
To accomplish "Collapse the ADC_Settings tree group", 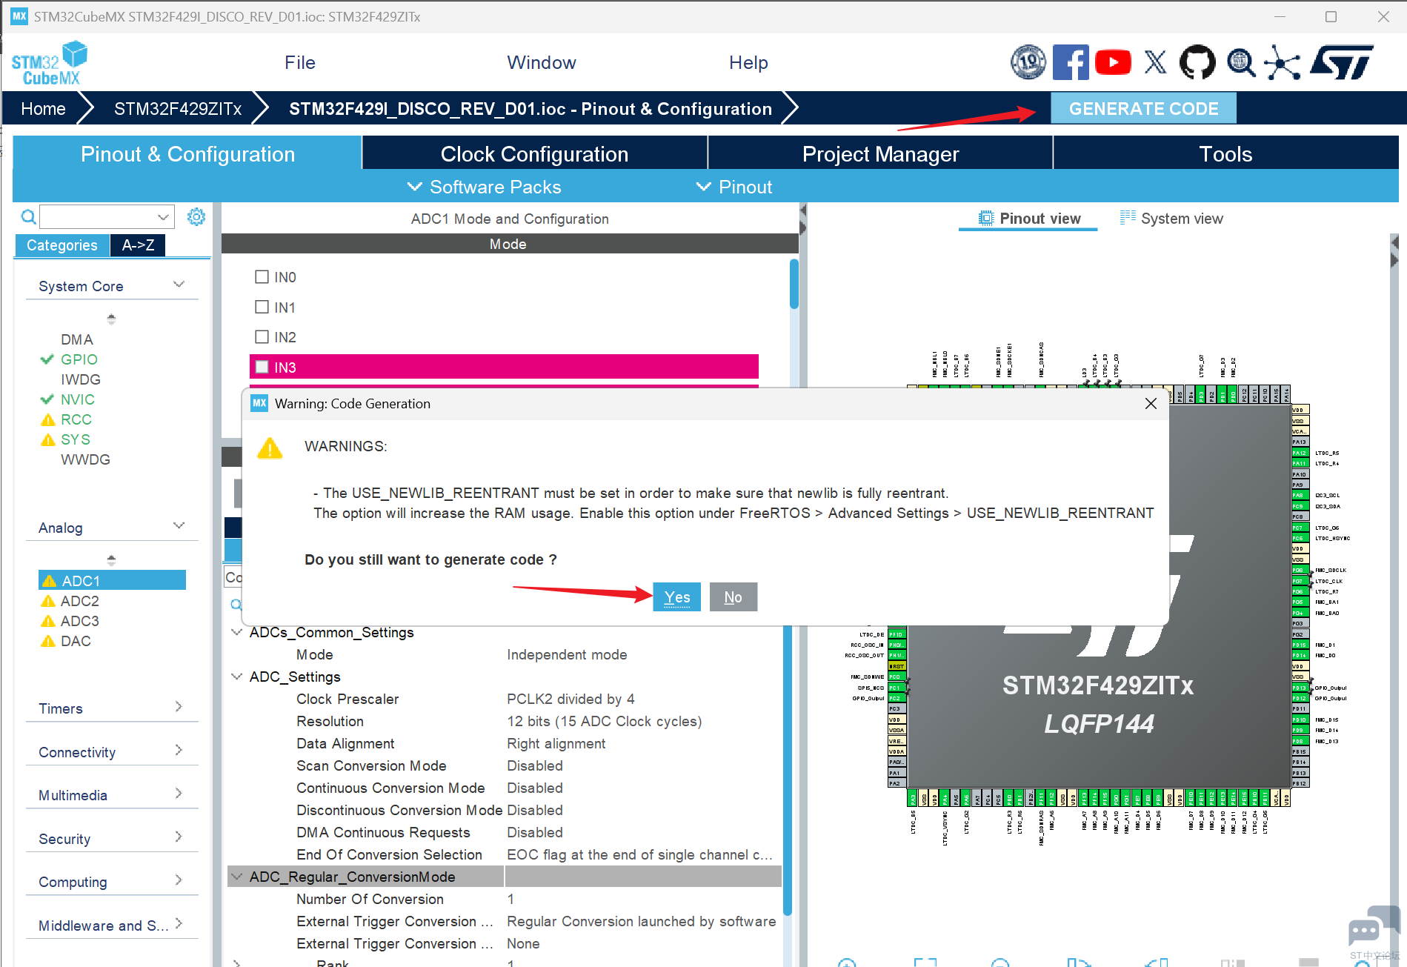I will (x=237, y=677).
